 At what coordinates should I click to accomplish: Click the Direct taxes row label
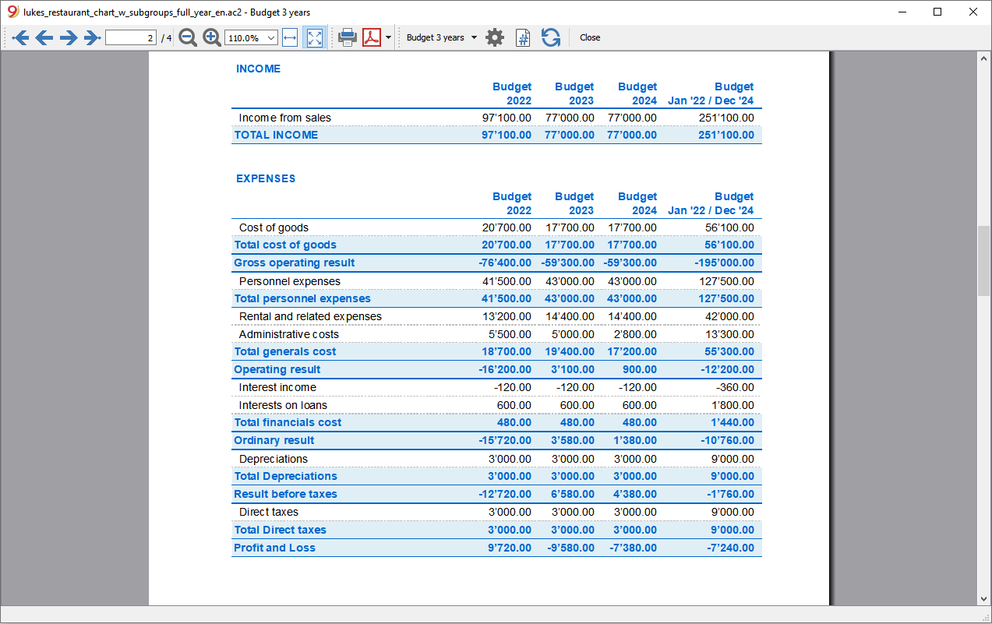[268, 512]
